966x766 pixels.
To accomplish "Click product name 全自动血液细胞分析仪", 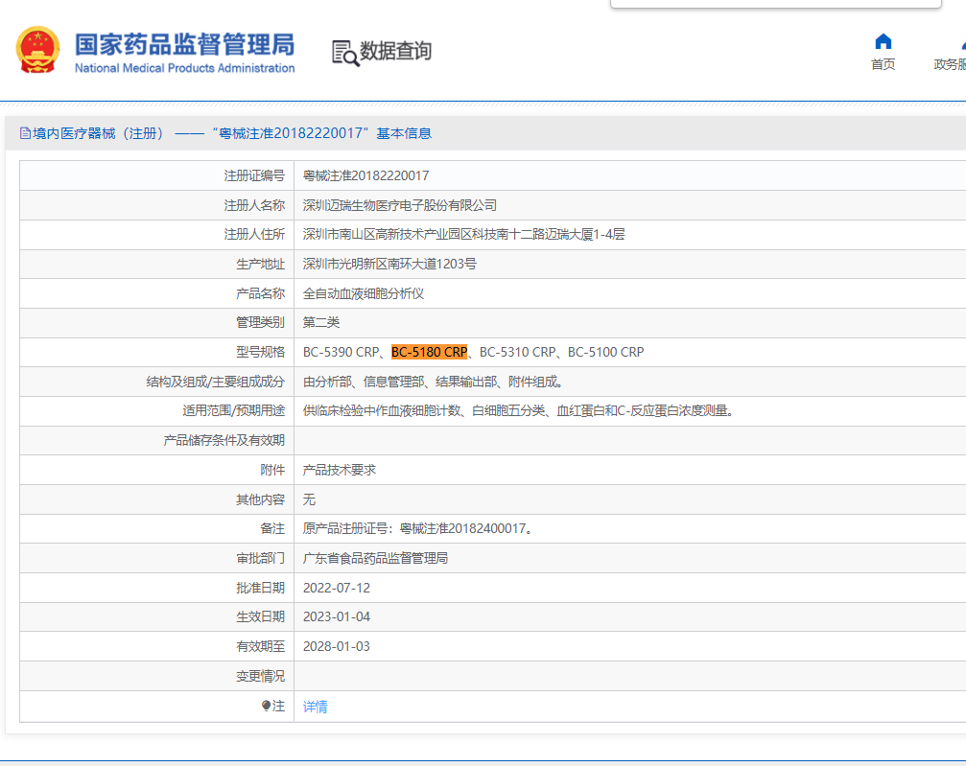I will 364,293.
